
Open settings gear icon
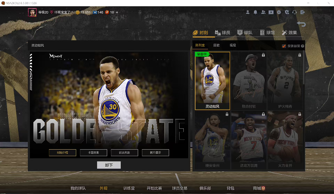click(279, 12)
